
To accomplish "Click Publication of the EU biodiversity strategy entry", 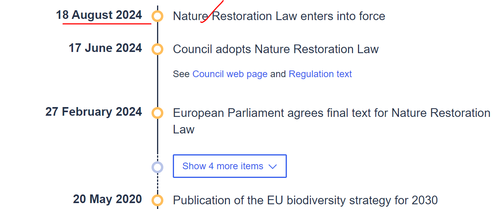I will point(305,200).
